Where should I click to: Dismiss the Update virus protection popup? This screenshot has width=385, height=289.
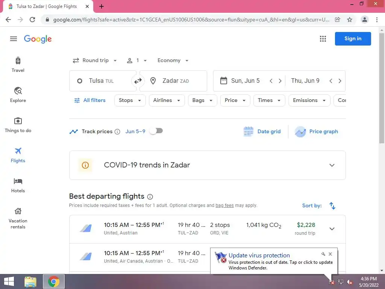tap(330, 254)
